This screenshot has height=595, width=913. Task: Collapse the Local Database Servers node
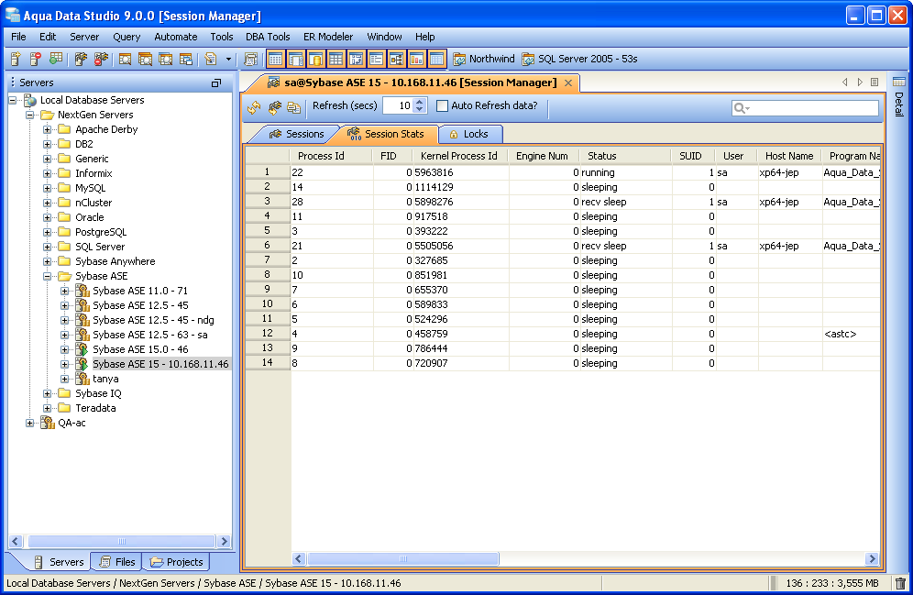[12, 100]
